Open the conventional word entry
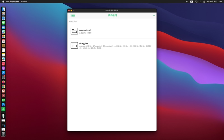 (x=112, y=31)
